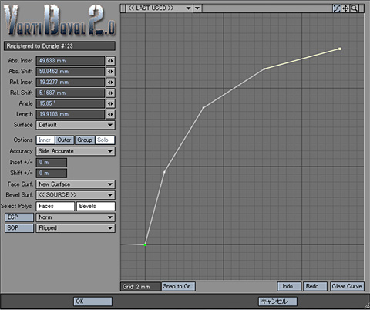Click the Clear Curve button
Screen dimensions: 370x310
point(347,286)
